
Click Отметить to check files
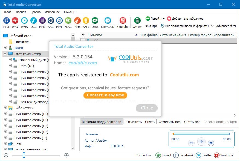tap(134, 122)
